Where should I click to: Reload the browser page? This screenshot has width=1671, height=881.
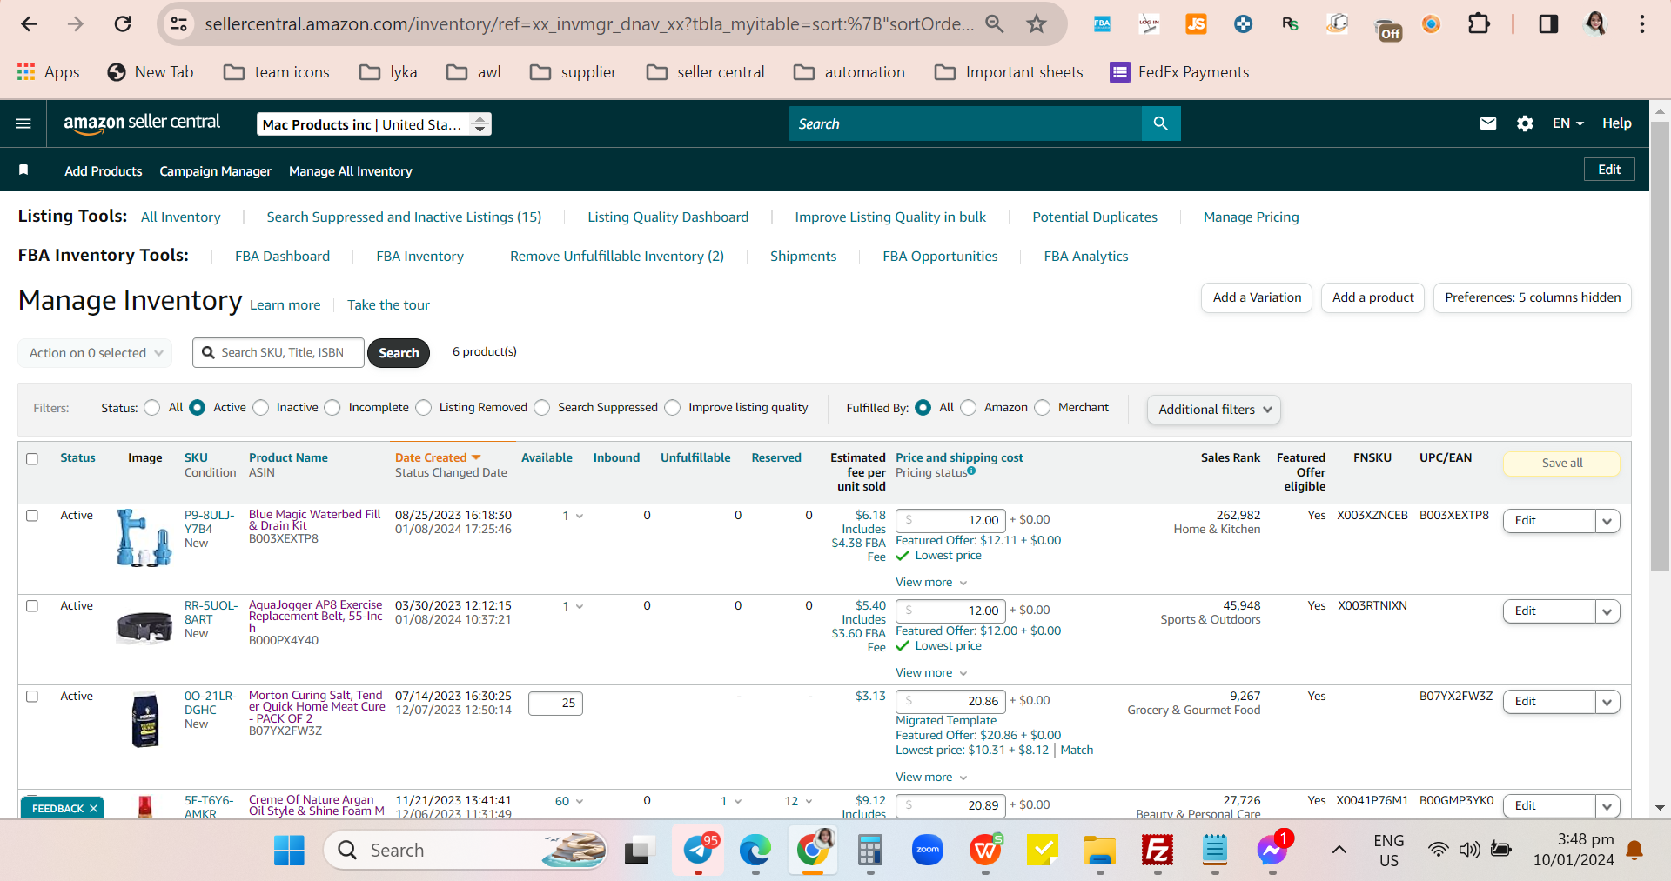click(123, 23)
